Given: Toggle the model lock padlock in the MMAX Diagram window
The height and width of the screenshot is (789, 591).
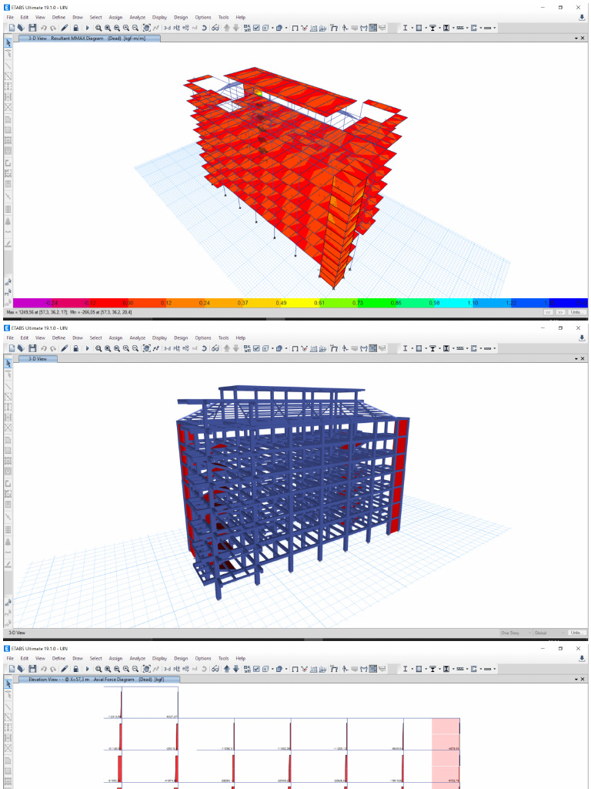Looking at the screenshot, I should [75, 28].
